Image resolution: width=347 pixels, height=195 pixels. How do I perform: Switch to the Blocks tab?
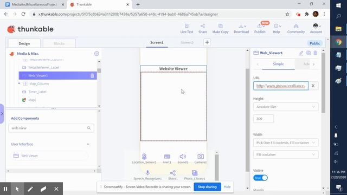(x=59, y=43)
